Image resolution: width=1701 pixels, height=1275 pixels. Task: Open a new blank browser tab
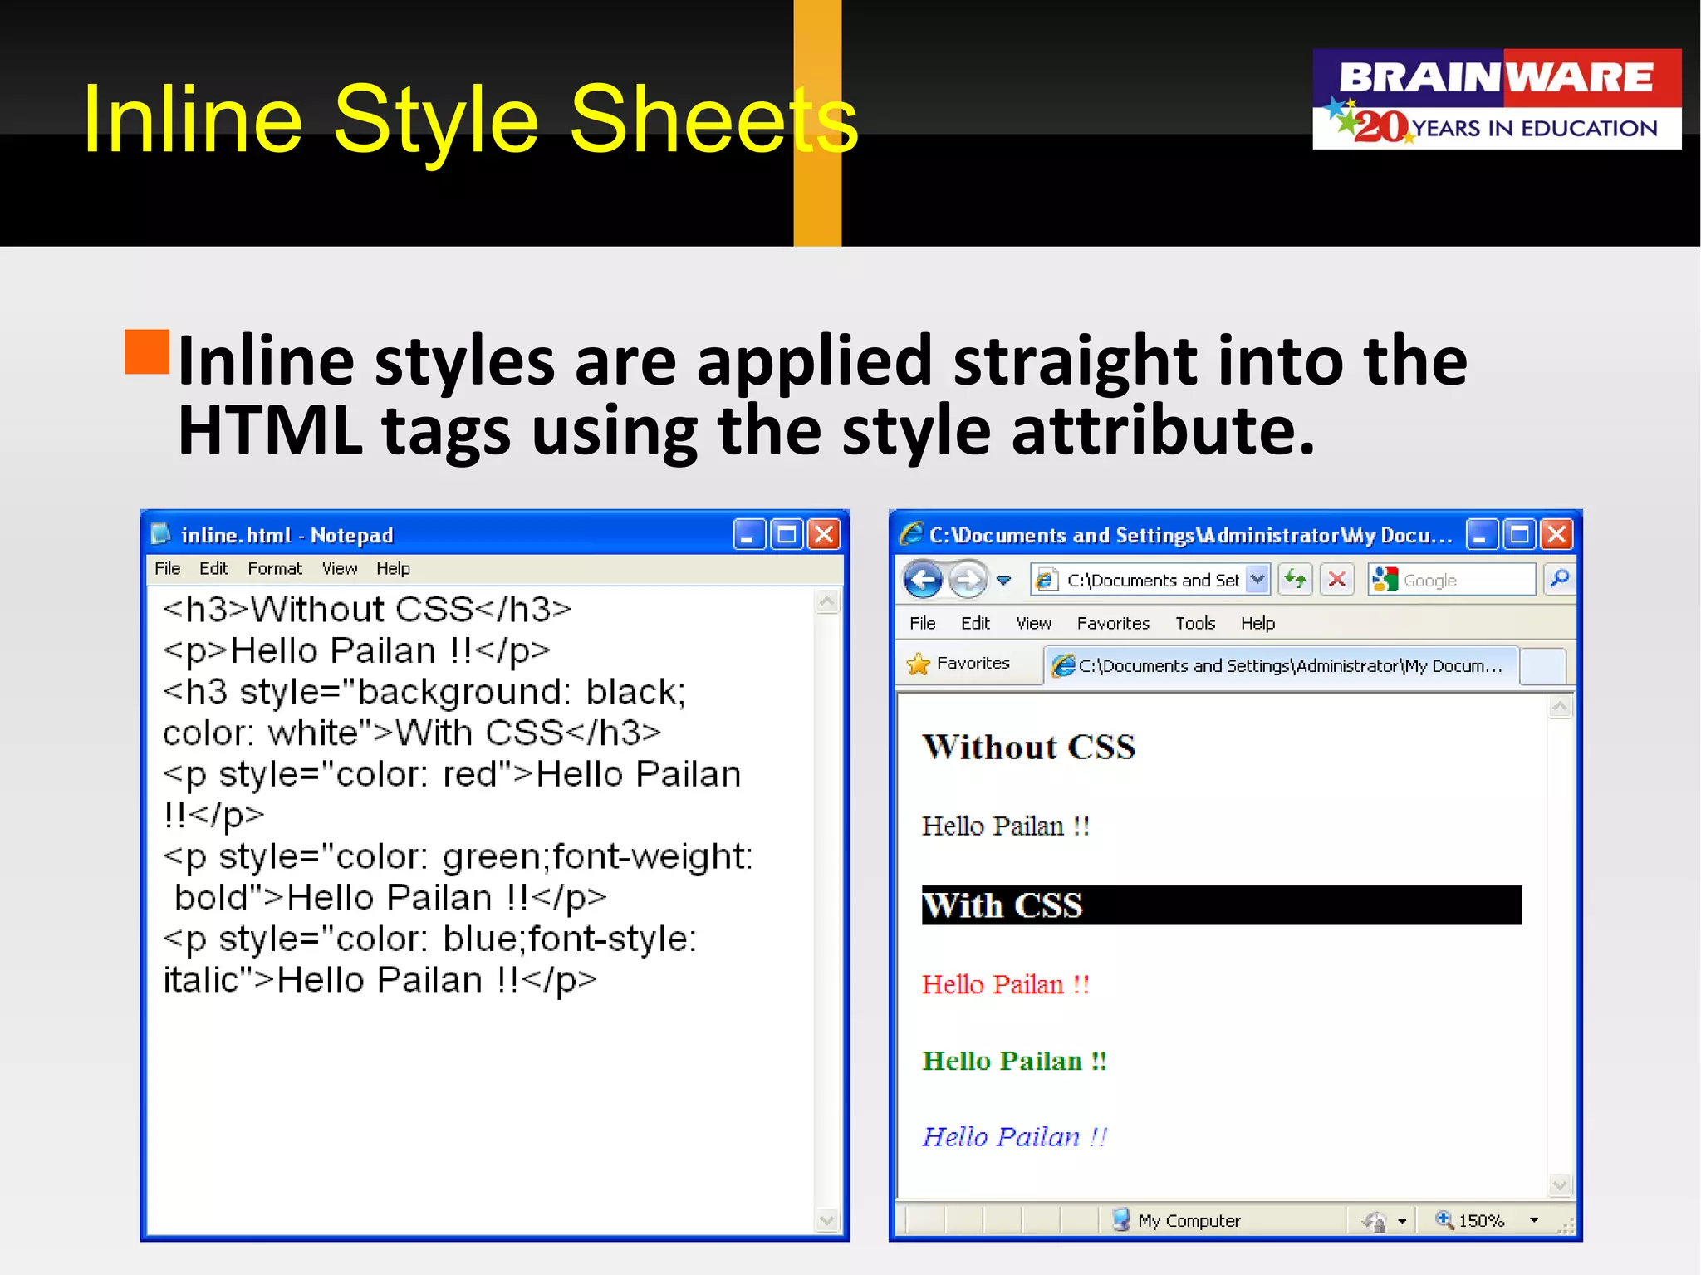point(1542,666)
